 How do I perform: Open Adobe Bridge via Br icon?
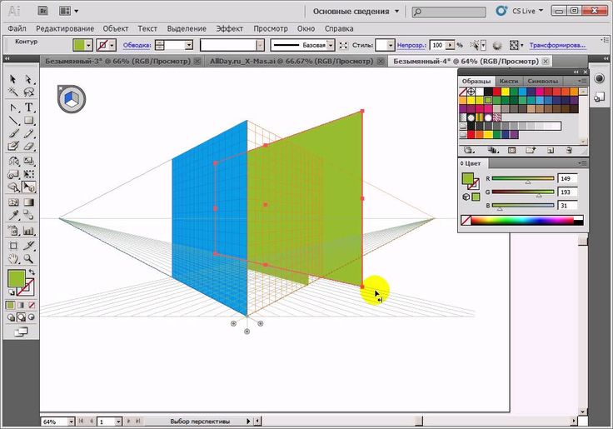tap(43, 11)
